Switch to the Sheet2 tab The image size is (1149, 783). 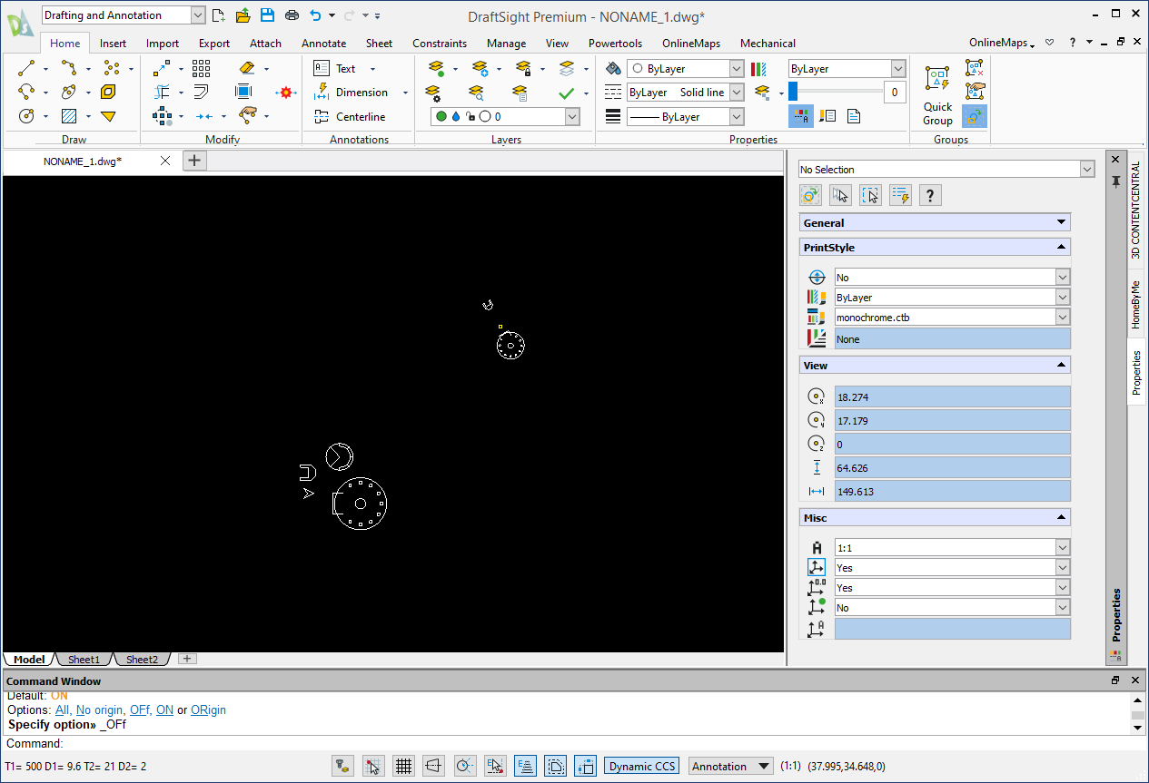(x=141, y=659)
